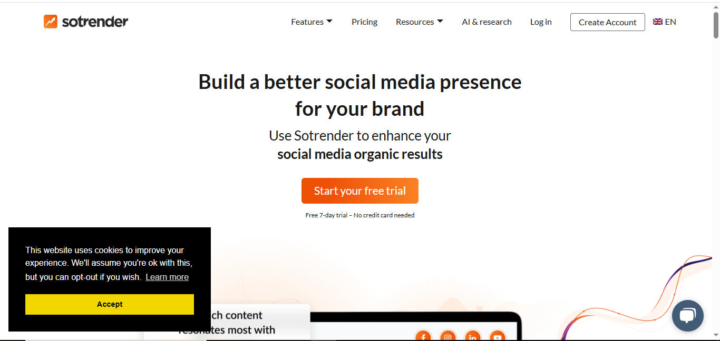Click the LinkedIn icon in the preview
720x341 pixels.
pyautogui.click(x=473, y=337)
